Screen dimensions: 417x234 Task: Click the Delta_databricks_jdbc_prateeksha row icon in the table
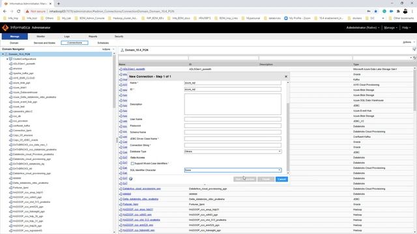pyautogui.click(x=121, y=200)
